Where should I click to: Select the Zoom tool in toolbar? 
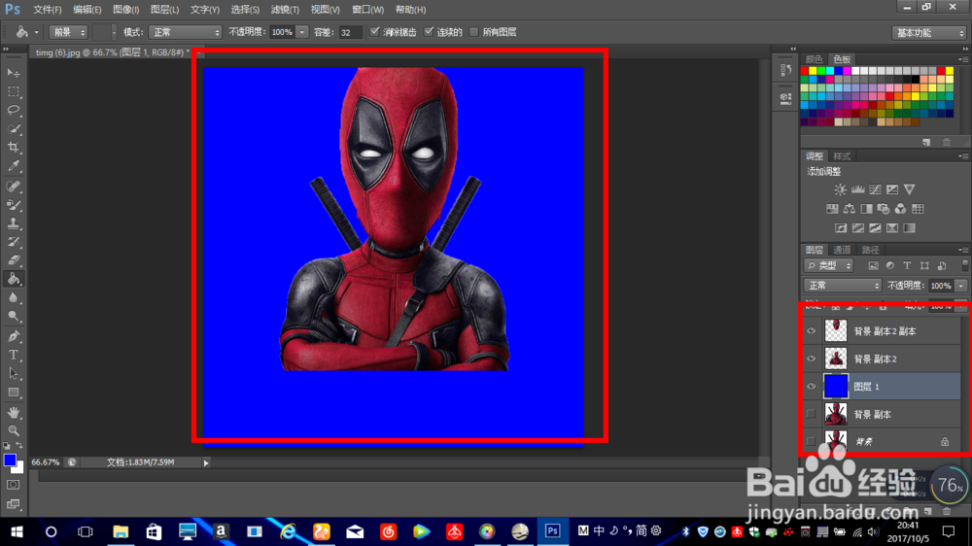click(13, 430)
